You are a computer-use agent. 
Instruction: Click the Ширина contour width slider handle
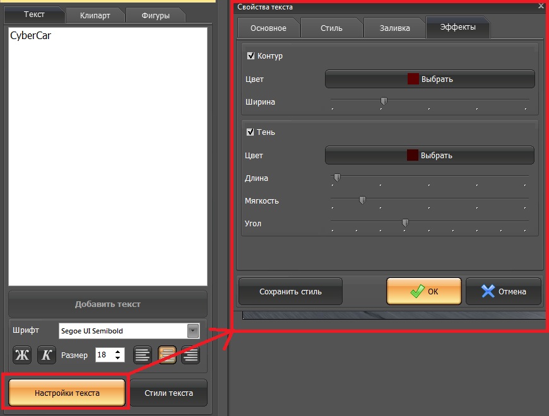pyautogui.click(x=384, y=101)
